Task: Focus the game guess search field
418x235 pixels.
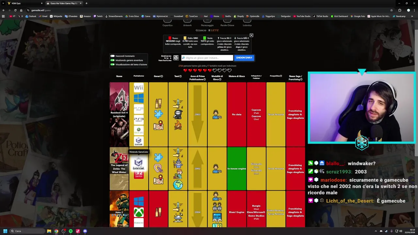Action: click(207, 58)
